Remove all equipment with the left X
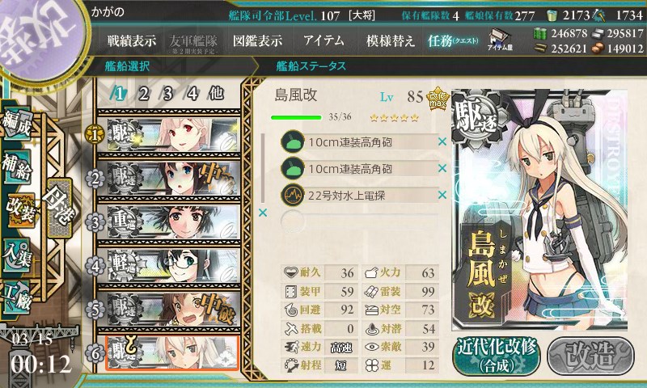647x388 pixels. (262, 213)
